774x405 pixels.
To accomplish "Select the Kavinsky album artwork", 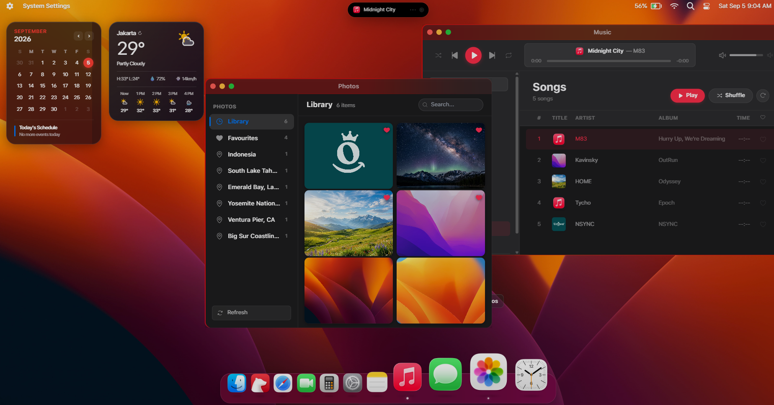I will tap(559, 160).
